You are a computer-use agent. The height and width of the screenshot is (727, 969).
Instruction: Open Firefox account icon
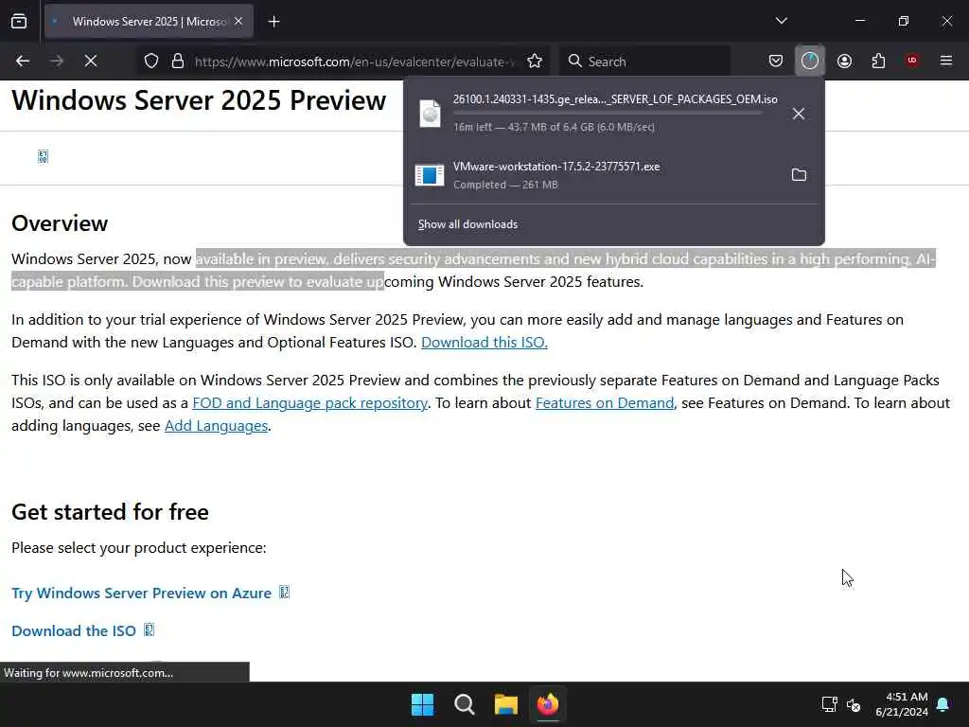[x=844, y=61]
